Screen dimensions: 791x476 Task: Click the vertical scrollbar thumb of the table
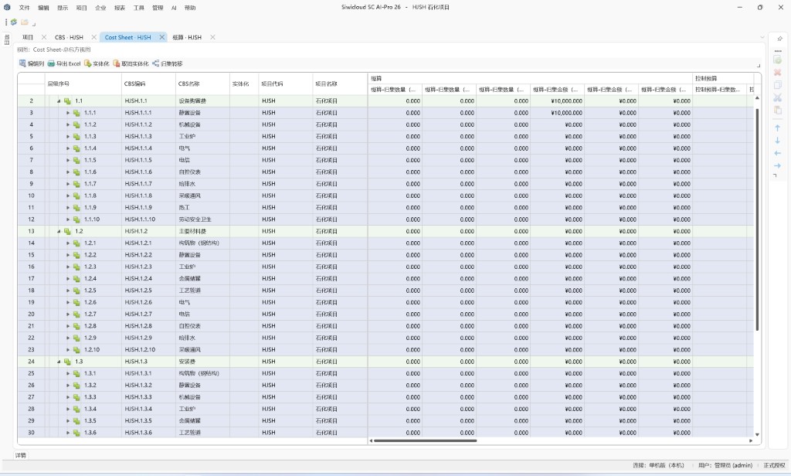coord(757,219)
